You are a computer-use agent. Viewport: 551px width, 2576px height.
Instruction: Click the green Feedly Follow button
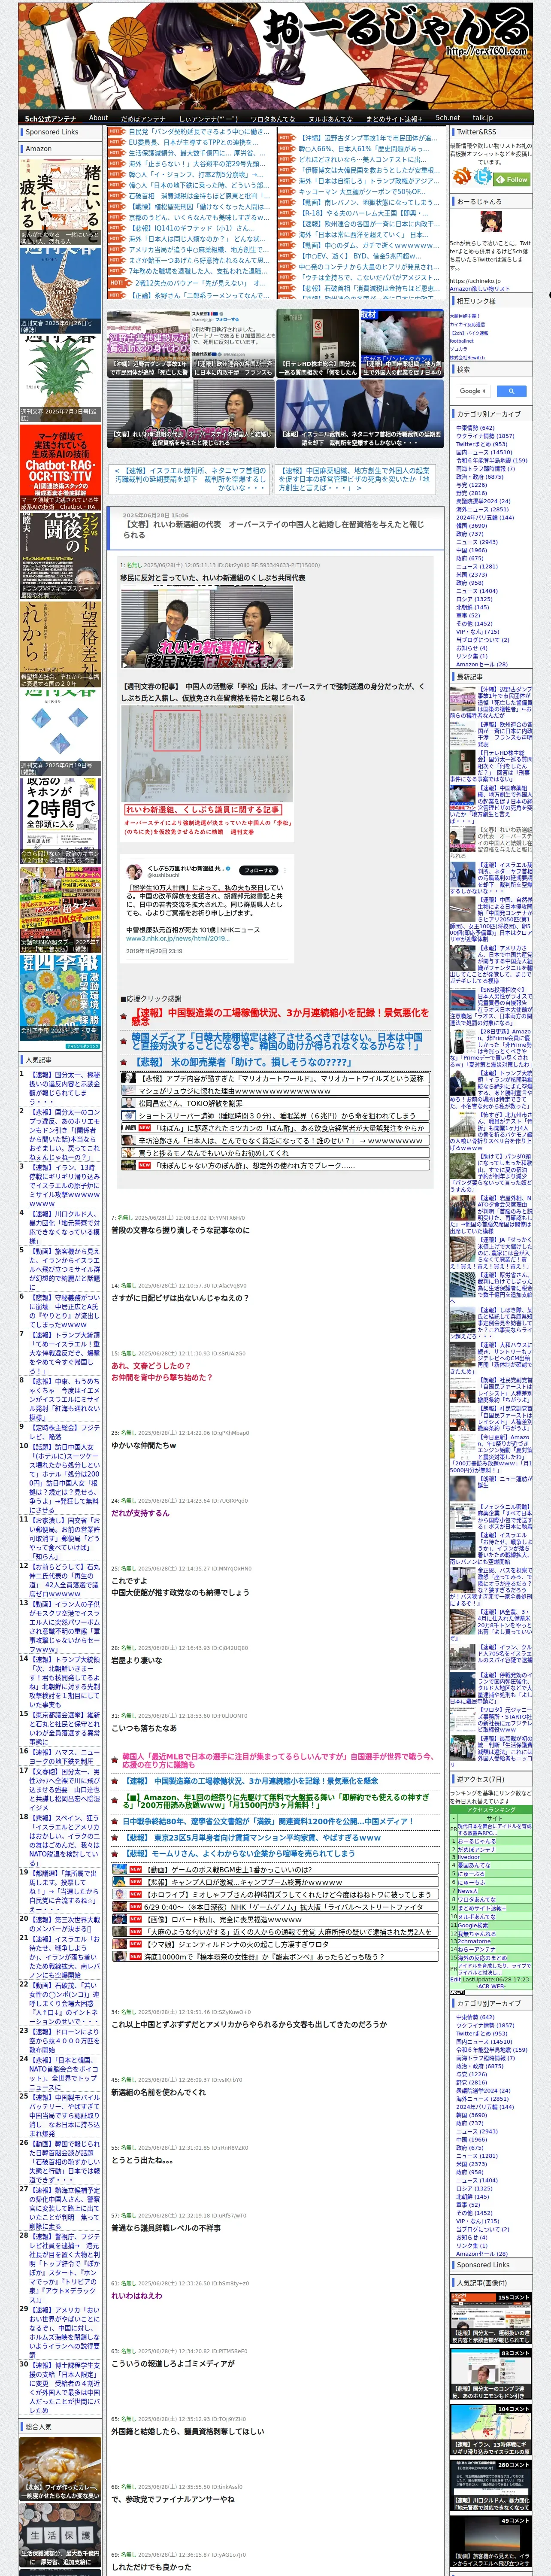[x=513, y=179]
